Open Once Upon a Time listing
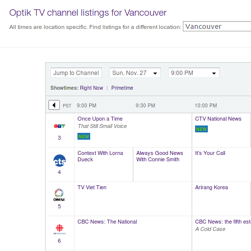 [x=100, y=119]
